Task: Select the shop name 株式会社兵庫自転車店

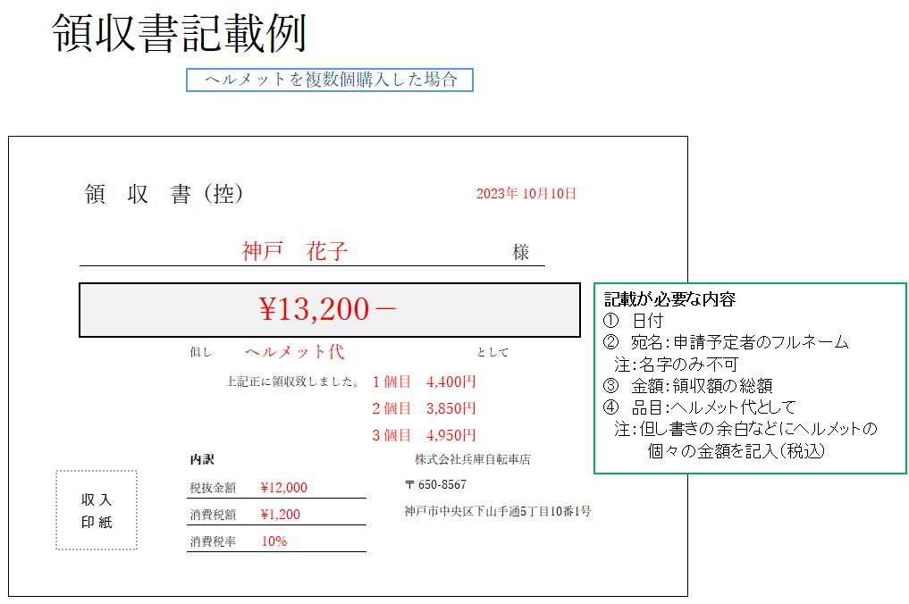Action: [472, 459]
